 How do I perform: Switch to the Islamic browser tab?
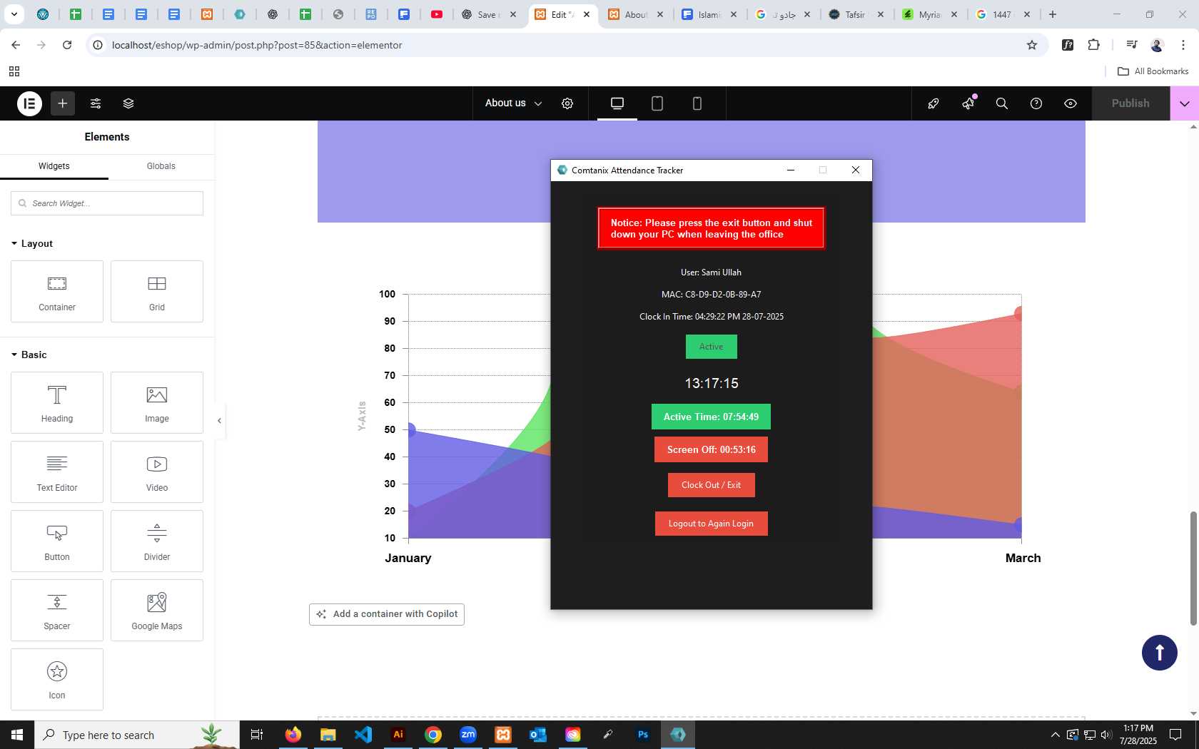tap(709, 14)
